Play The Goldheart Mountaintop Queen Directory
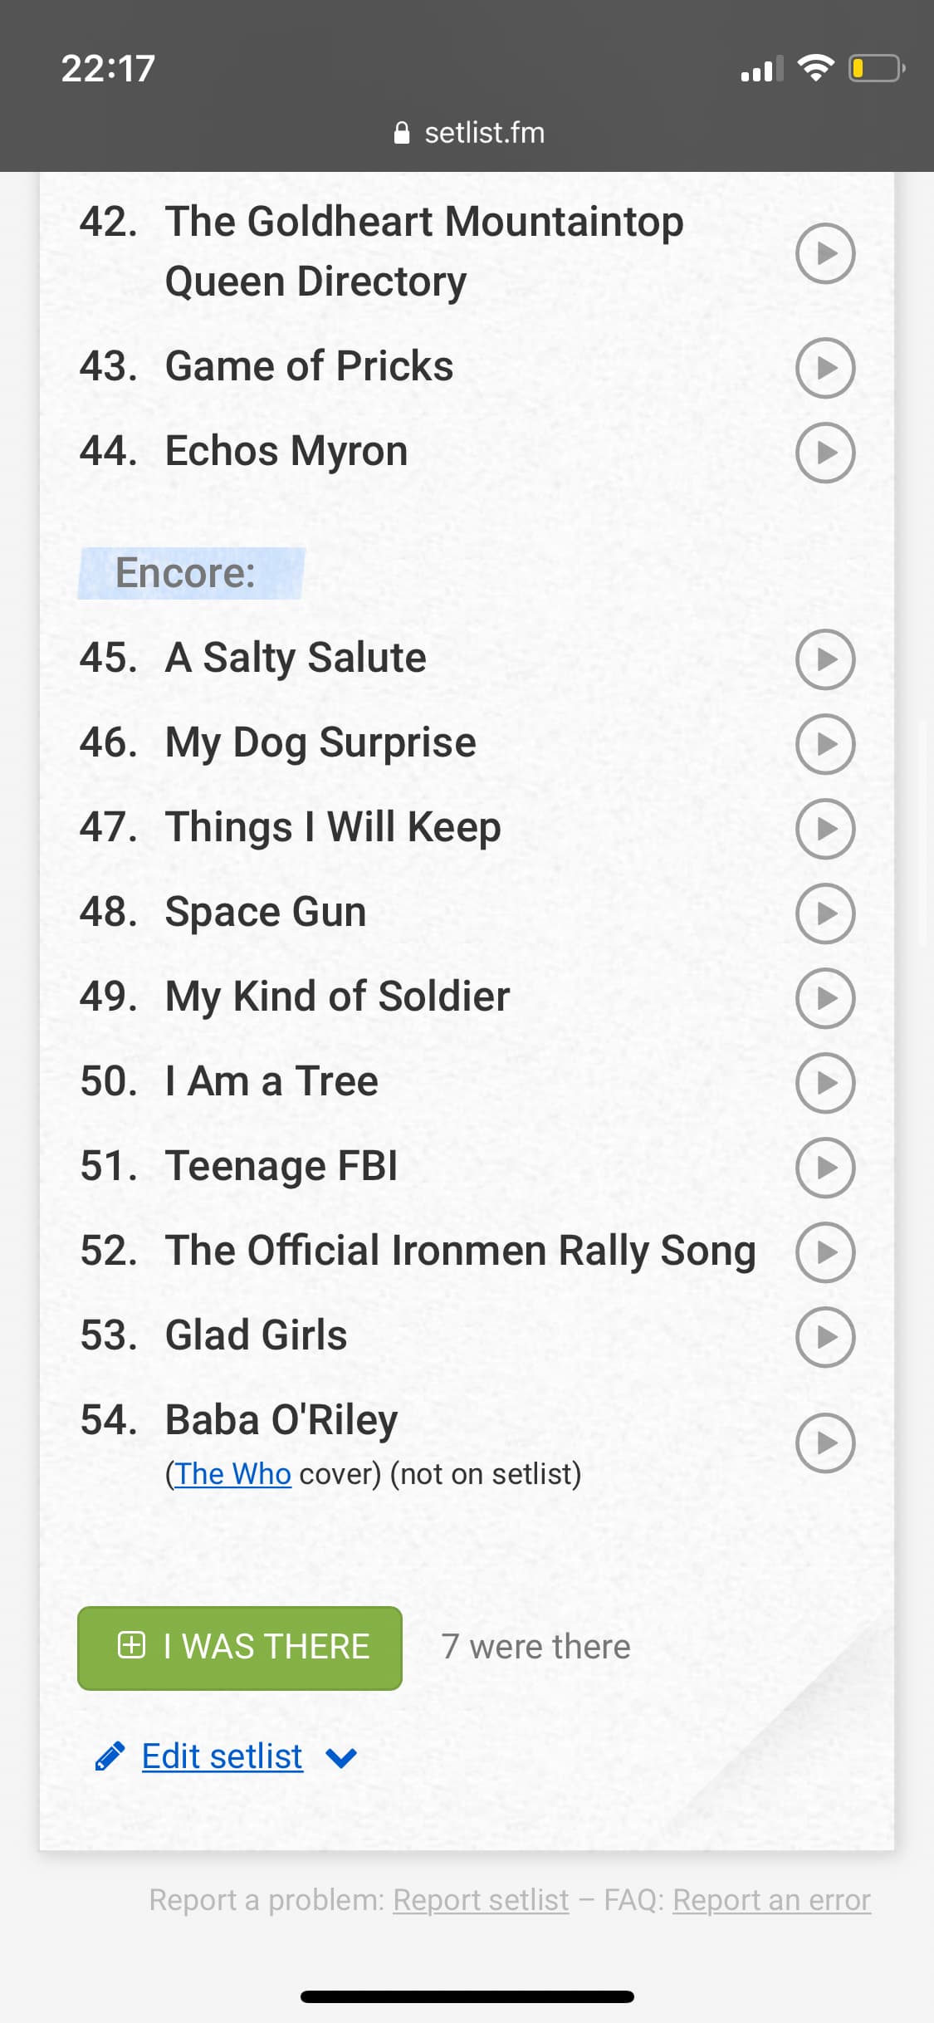This screenshot has height=2023, width=934. coord(824,253)
